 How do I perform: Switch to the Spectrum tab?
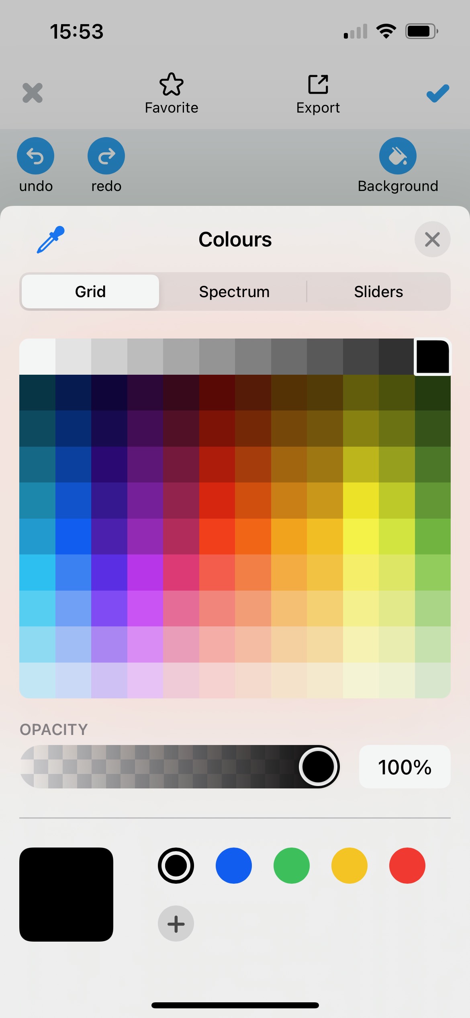[234, 291]
